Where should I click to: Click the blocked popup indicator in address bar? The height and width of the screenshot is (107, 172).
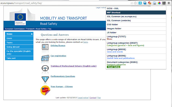(x=132, y=3)
